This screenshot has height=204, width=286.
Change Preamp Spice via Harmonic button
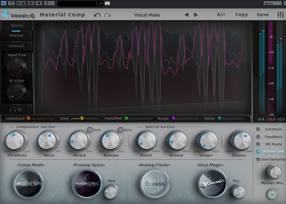pyautogui.click(x=87, y=183)
